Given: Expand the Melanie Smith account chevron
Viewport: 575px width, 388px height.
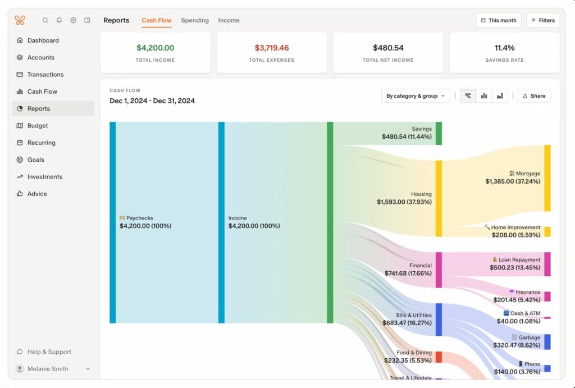Looking at the screenshot, I should pos(86,369).
